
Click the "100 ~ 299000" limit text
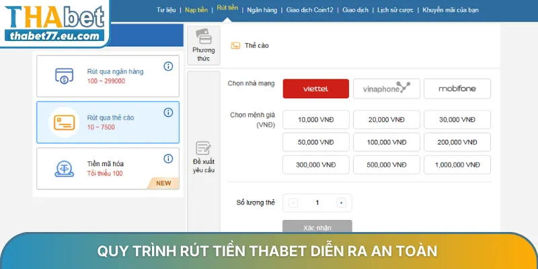tap(106, 81)
